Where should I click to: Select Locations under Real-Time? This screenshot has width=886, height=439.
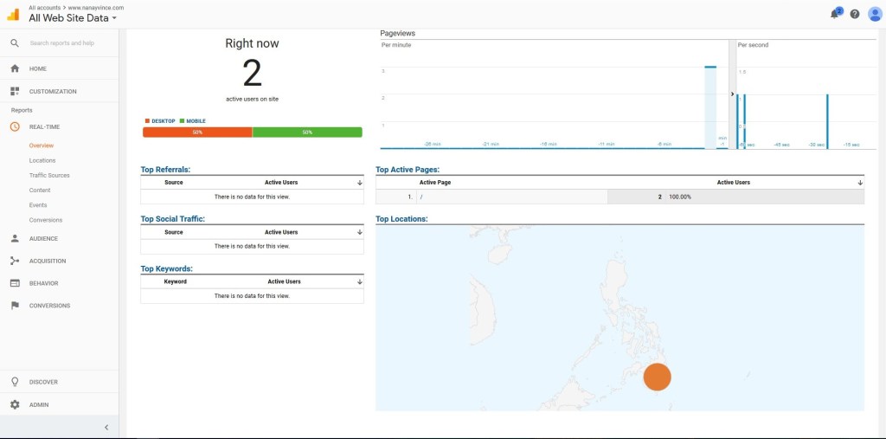pos(42,160)
